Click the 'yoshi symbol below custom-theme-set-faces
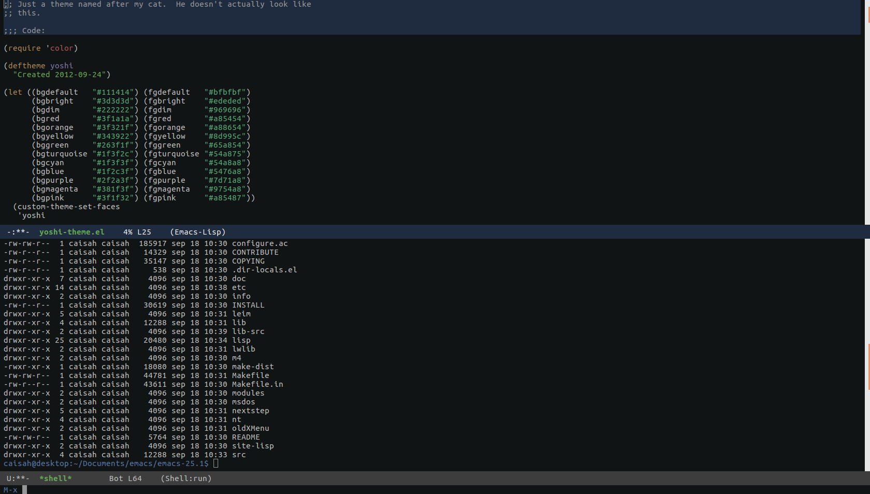 tap(31, 215)
